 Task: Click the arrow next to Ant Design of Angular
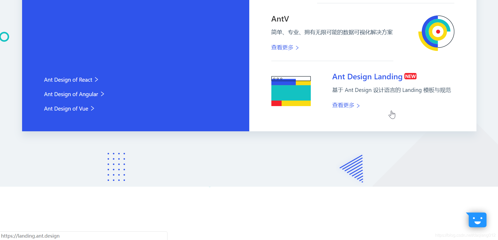pyautogui.click(x=103, y=94)
